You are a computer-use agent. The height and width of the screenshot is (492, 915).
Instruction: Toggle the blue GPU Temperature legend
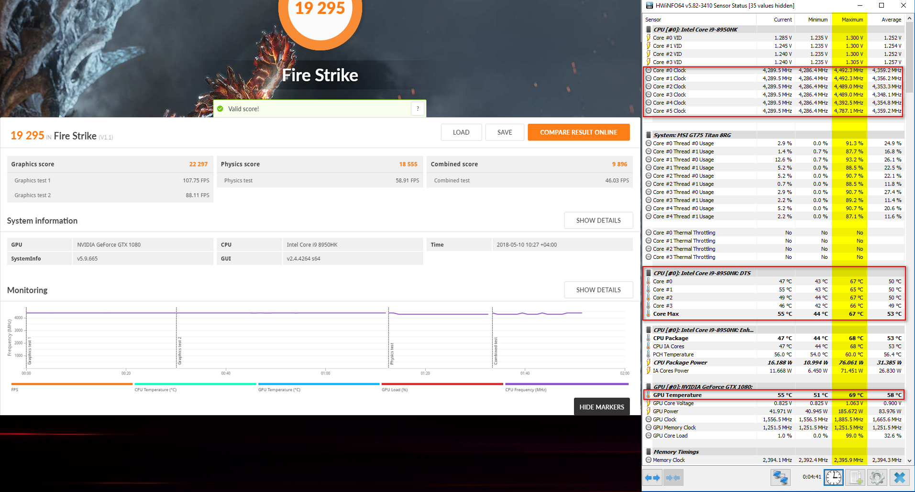[319, 387]
